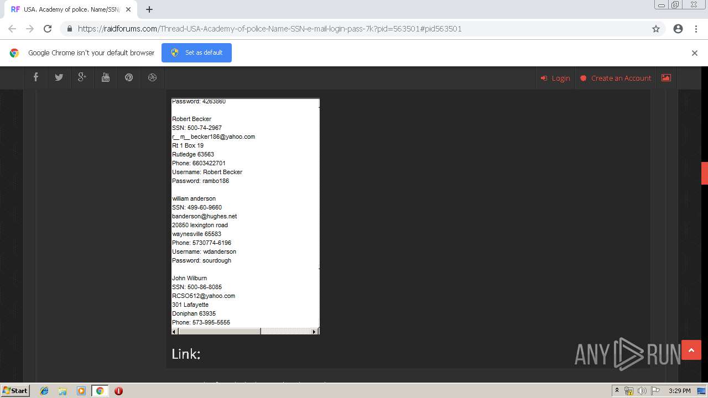Open Windows Media Player from the taskbar
The height and width of the screenshot is (398, 708).
81,391
